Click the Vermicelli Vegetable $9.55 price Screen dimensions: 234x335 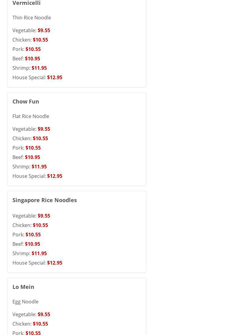click(x=44, y=30)
